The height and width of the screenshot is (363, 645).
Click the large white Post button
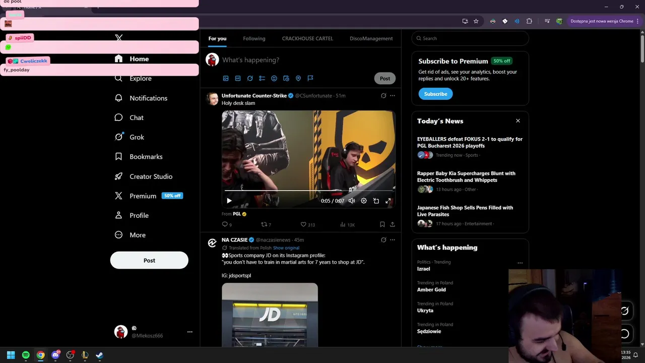point(149,261)
